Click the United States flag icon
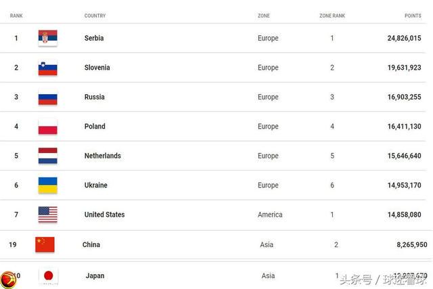 (x=48, y=215)
